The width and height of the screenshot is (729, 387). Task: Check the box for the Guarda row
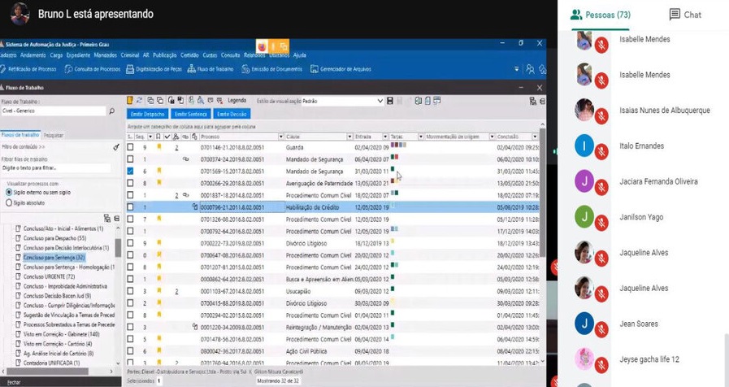tap(131, 148)
